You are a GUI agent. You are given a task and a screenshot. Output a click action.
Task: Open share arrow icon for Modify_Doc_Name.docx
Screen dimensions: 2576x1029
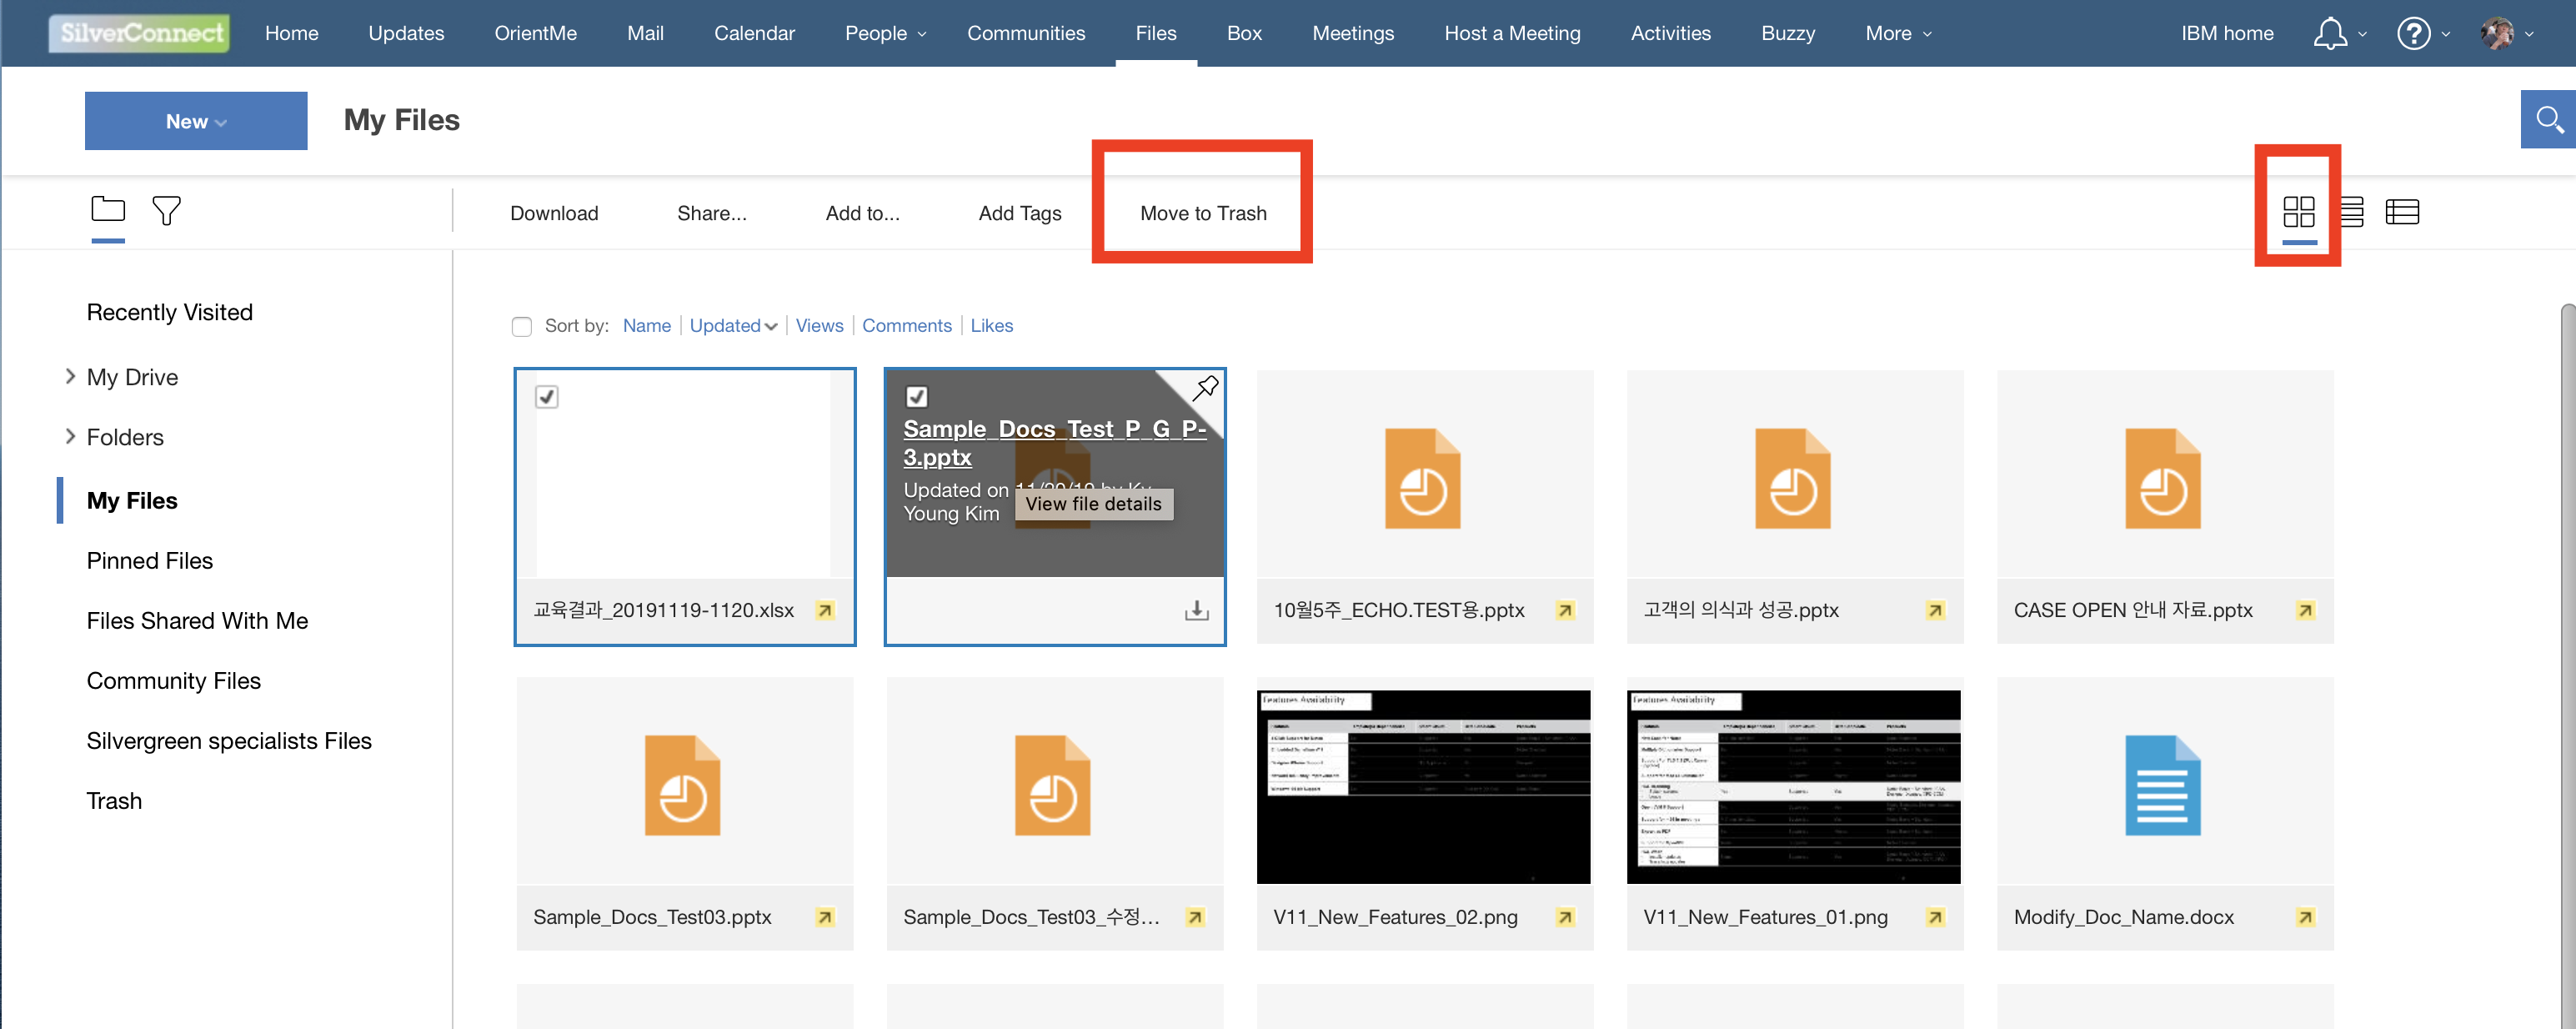click(x=2305, y=917)
